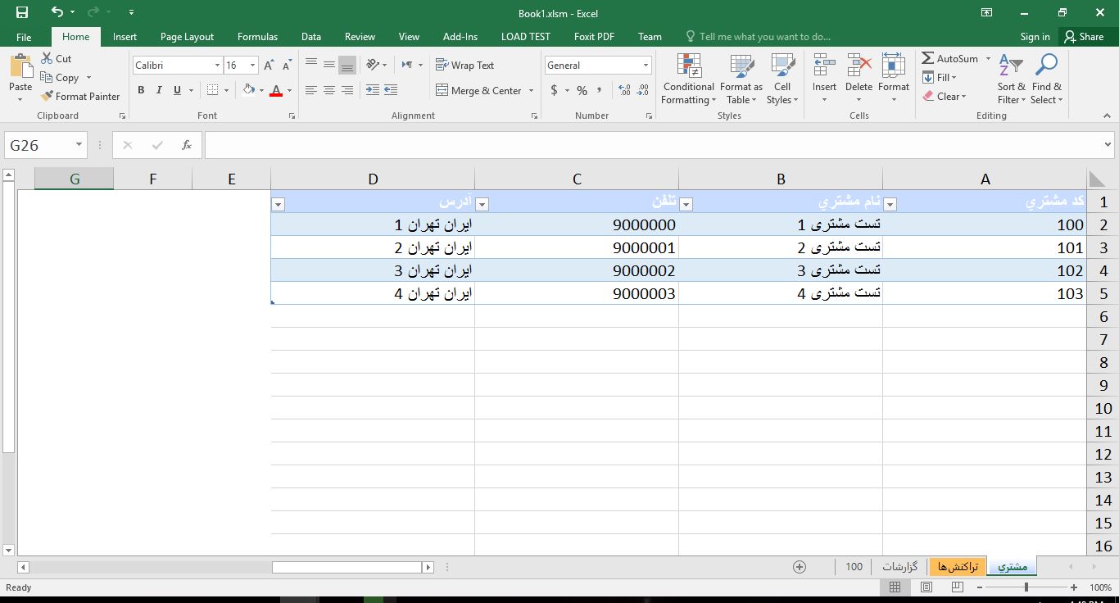Toggle Italic formatting
Viewport: 1119px width, 603px height.
pos(159,90)
